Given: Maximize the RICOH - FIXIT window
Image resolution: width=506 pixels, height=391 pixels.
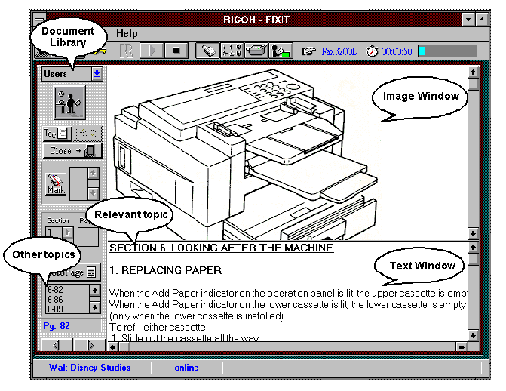Looking at the screenshot, I should click(x=482, y=20).
